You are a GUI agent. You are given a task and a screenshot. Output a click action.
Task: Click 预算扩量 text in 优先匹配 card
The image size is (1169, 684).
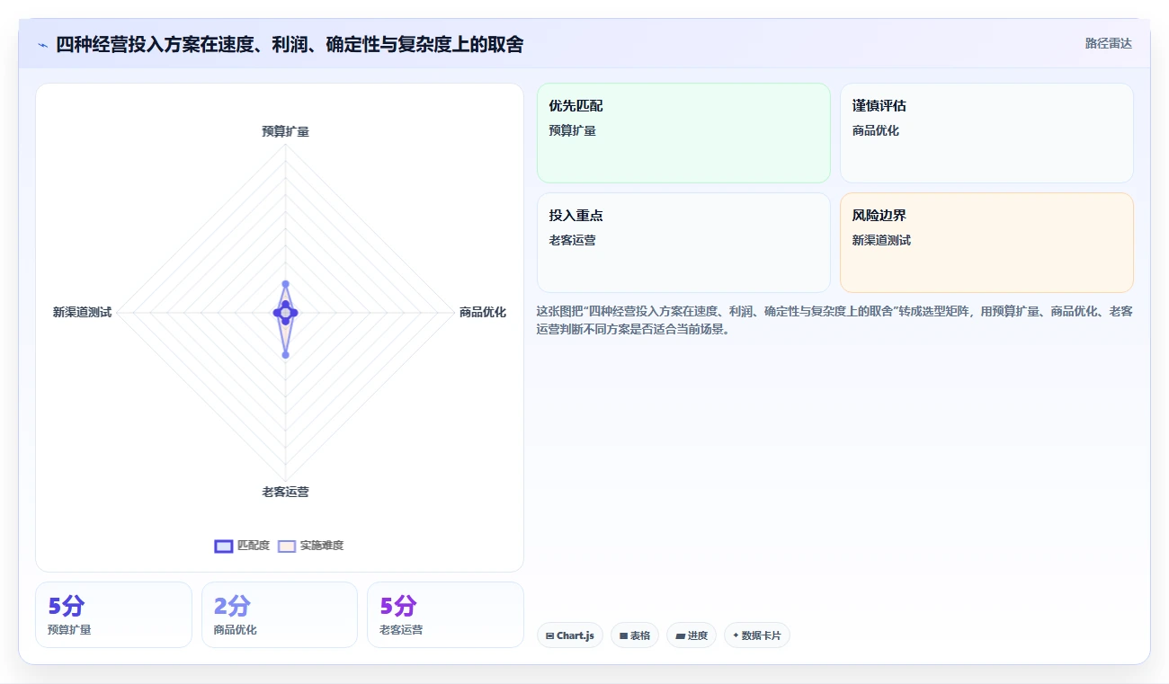tap(573, 130)
